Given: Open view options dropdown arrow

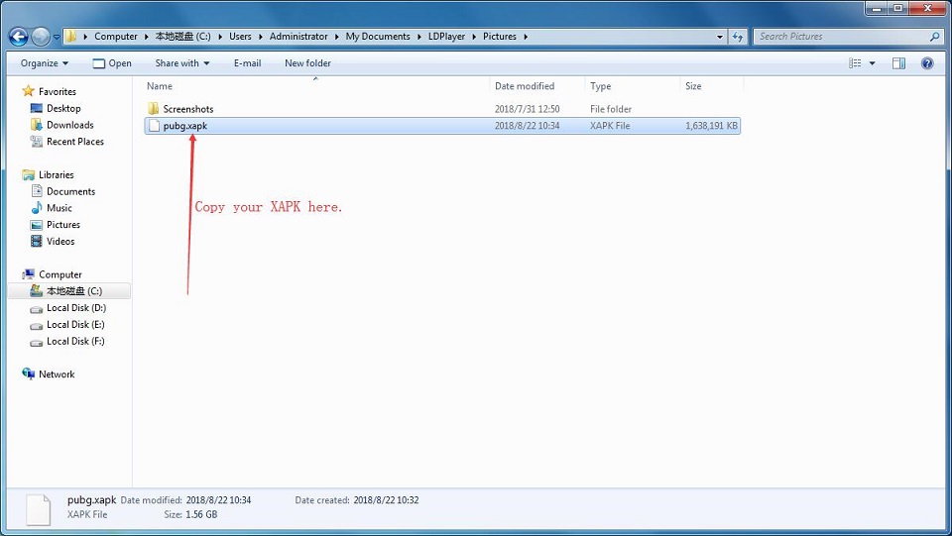Looking at the screenshot, I should click(x=873, y=63).
